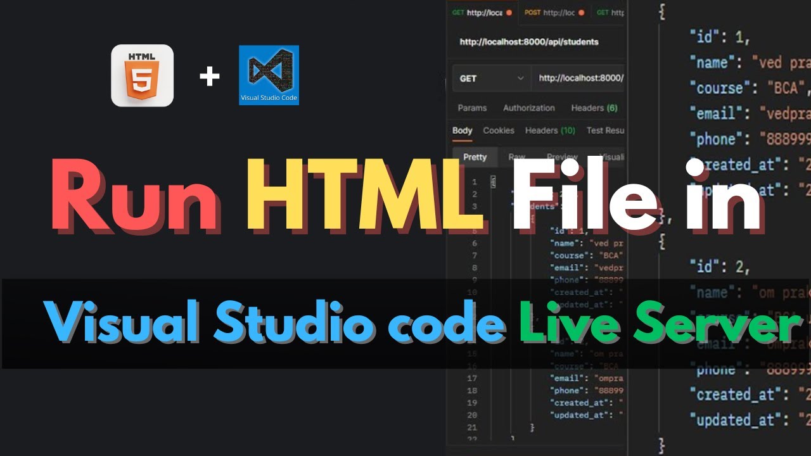Click the HTML5 logo icon
This screenshot has height=456, width=811.
[143, 75]
